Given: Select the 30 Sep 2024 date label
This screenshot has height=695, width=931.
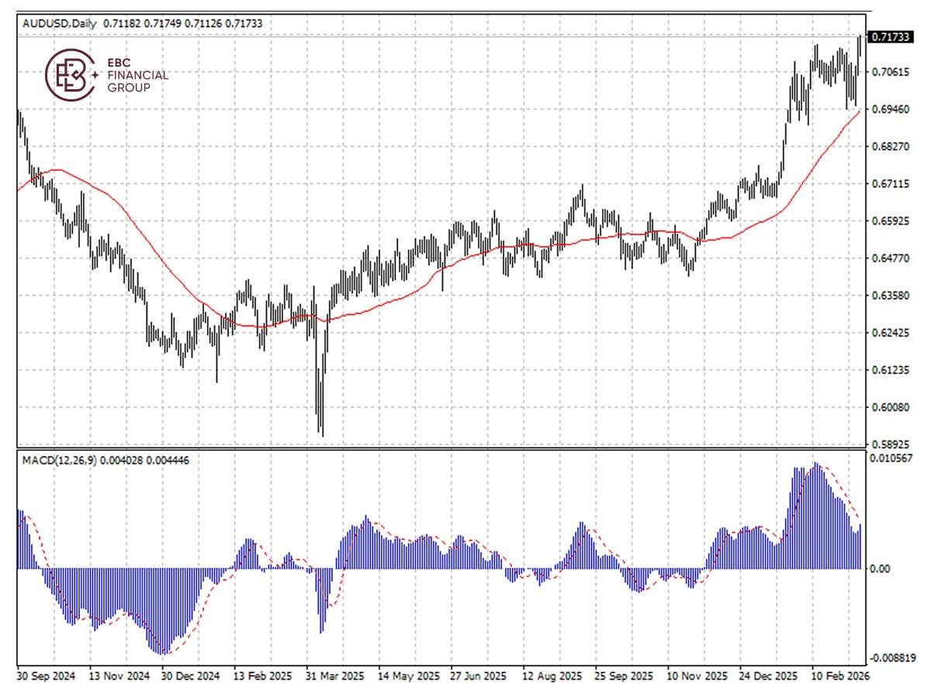Looking at the screenshot, I should [x=47, y=676].
